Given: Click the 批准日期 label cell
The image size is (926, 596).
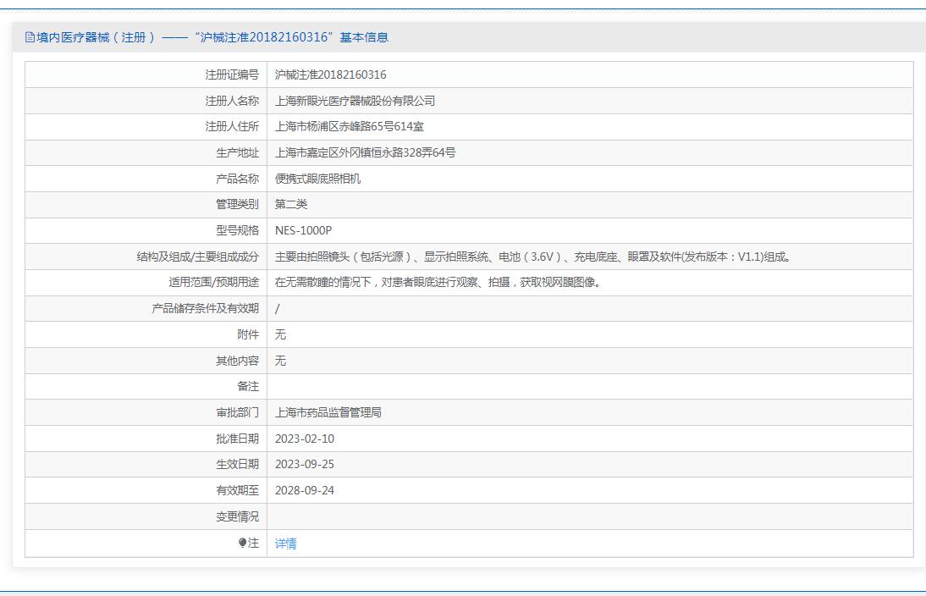Looking at the screenshot, I should coord(146,439).
